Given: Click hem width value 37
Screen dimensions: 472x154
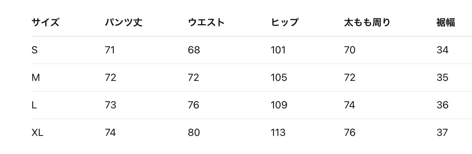Looking at the screenshot, I should tap(442, 133).
